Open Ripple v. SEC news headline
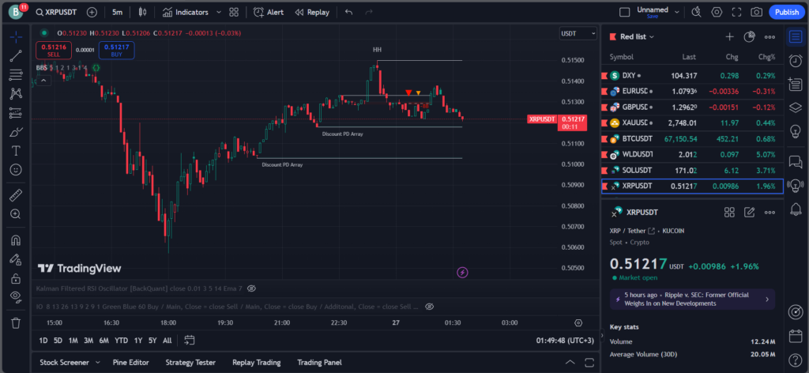Viewport: 809px width, 373px height. [692, 300]
